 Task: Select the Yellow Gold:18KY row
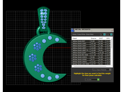91,48
